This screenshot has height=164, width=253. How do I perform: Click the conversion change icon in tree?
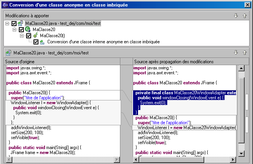42,42
